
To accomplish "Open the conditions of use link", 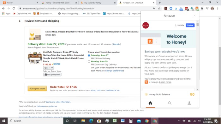I will click(112, 90).
